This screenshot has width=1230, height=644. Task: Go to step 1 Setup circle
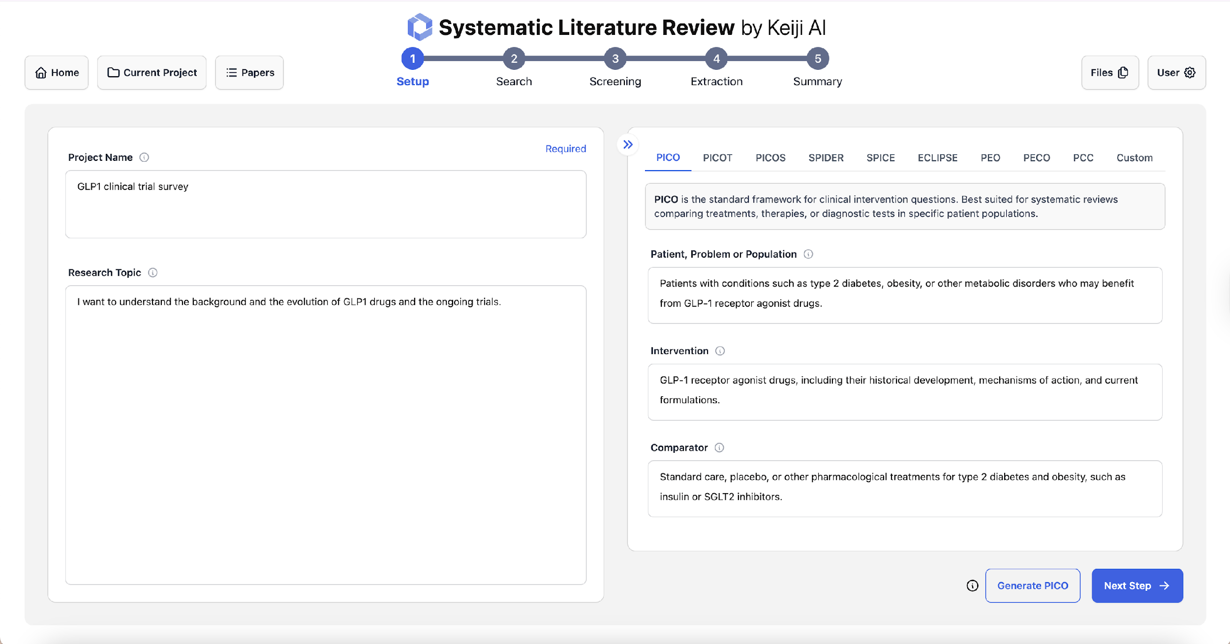click(x=413, y=59)
